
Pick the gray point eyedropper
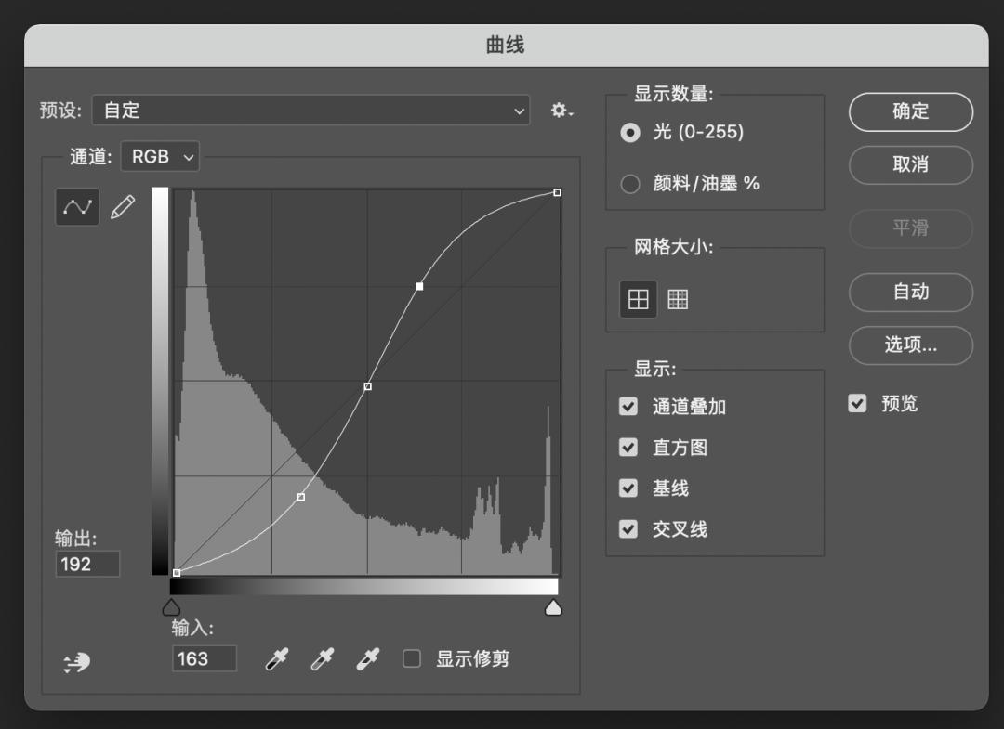(x=322, y=658)
